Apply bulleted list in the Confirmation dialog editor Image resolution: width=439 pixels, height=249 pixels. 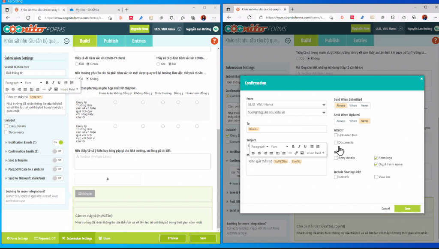[x=312, y=147]
